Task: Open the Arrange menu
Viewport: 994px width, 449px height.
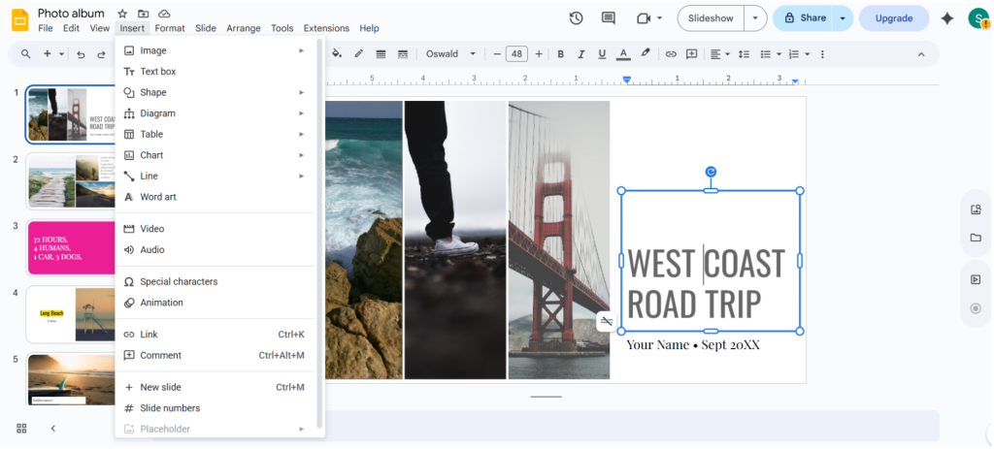Action: [x=244, y=28]
